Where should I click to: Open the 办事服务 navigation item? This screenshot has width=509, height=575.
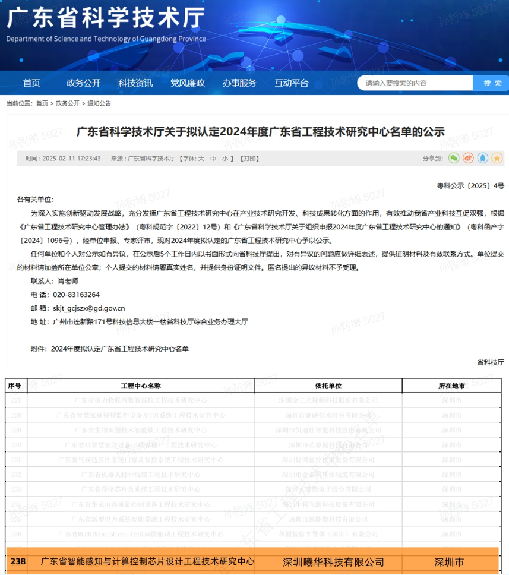pos(239,83)
